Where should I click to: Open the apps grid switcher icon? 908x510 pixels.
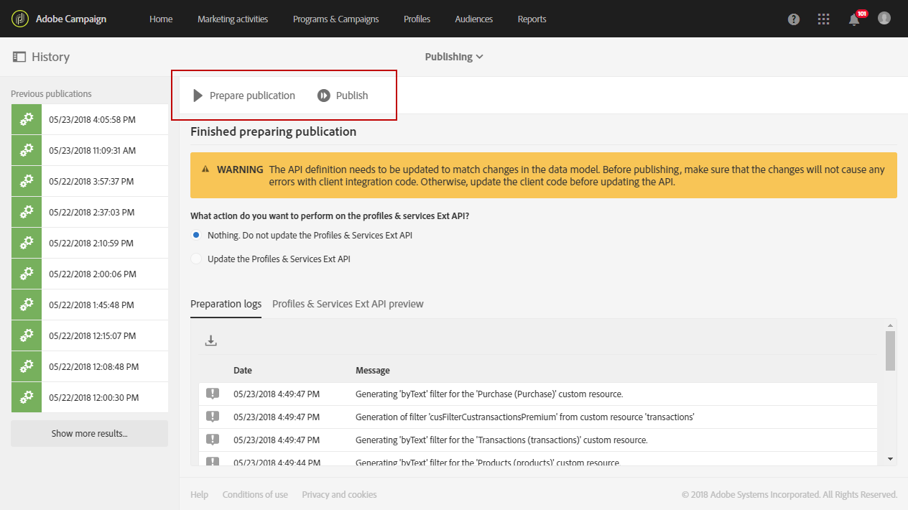click(x=824, y=19)
